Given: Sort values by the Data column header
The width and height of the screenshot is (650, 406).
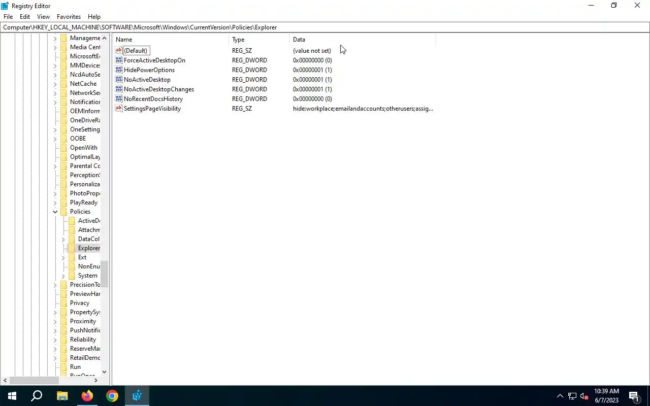Looking at the screenshot, I should [x=363, y=40].
